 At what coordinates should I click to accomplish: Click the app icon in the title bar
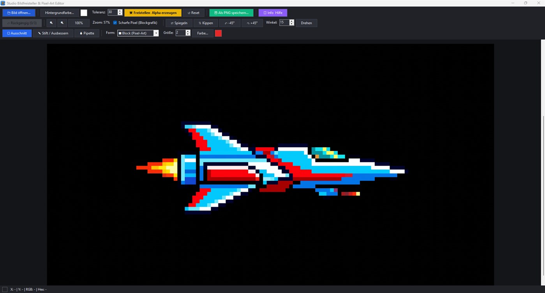point(3,3)
